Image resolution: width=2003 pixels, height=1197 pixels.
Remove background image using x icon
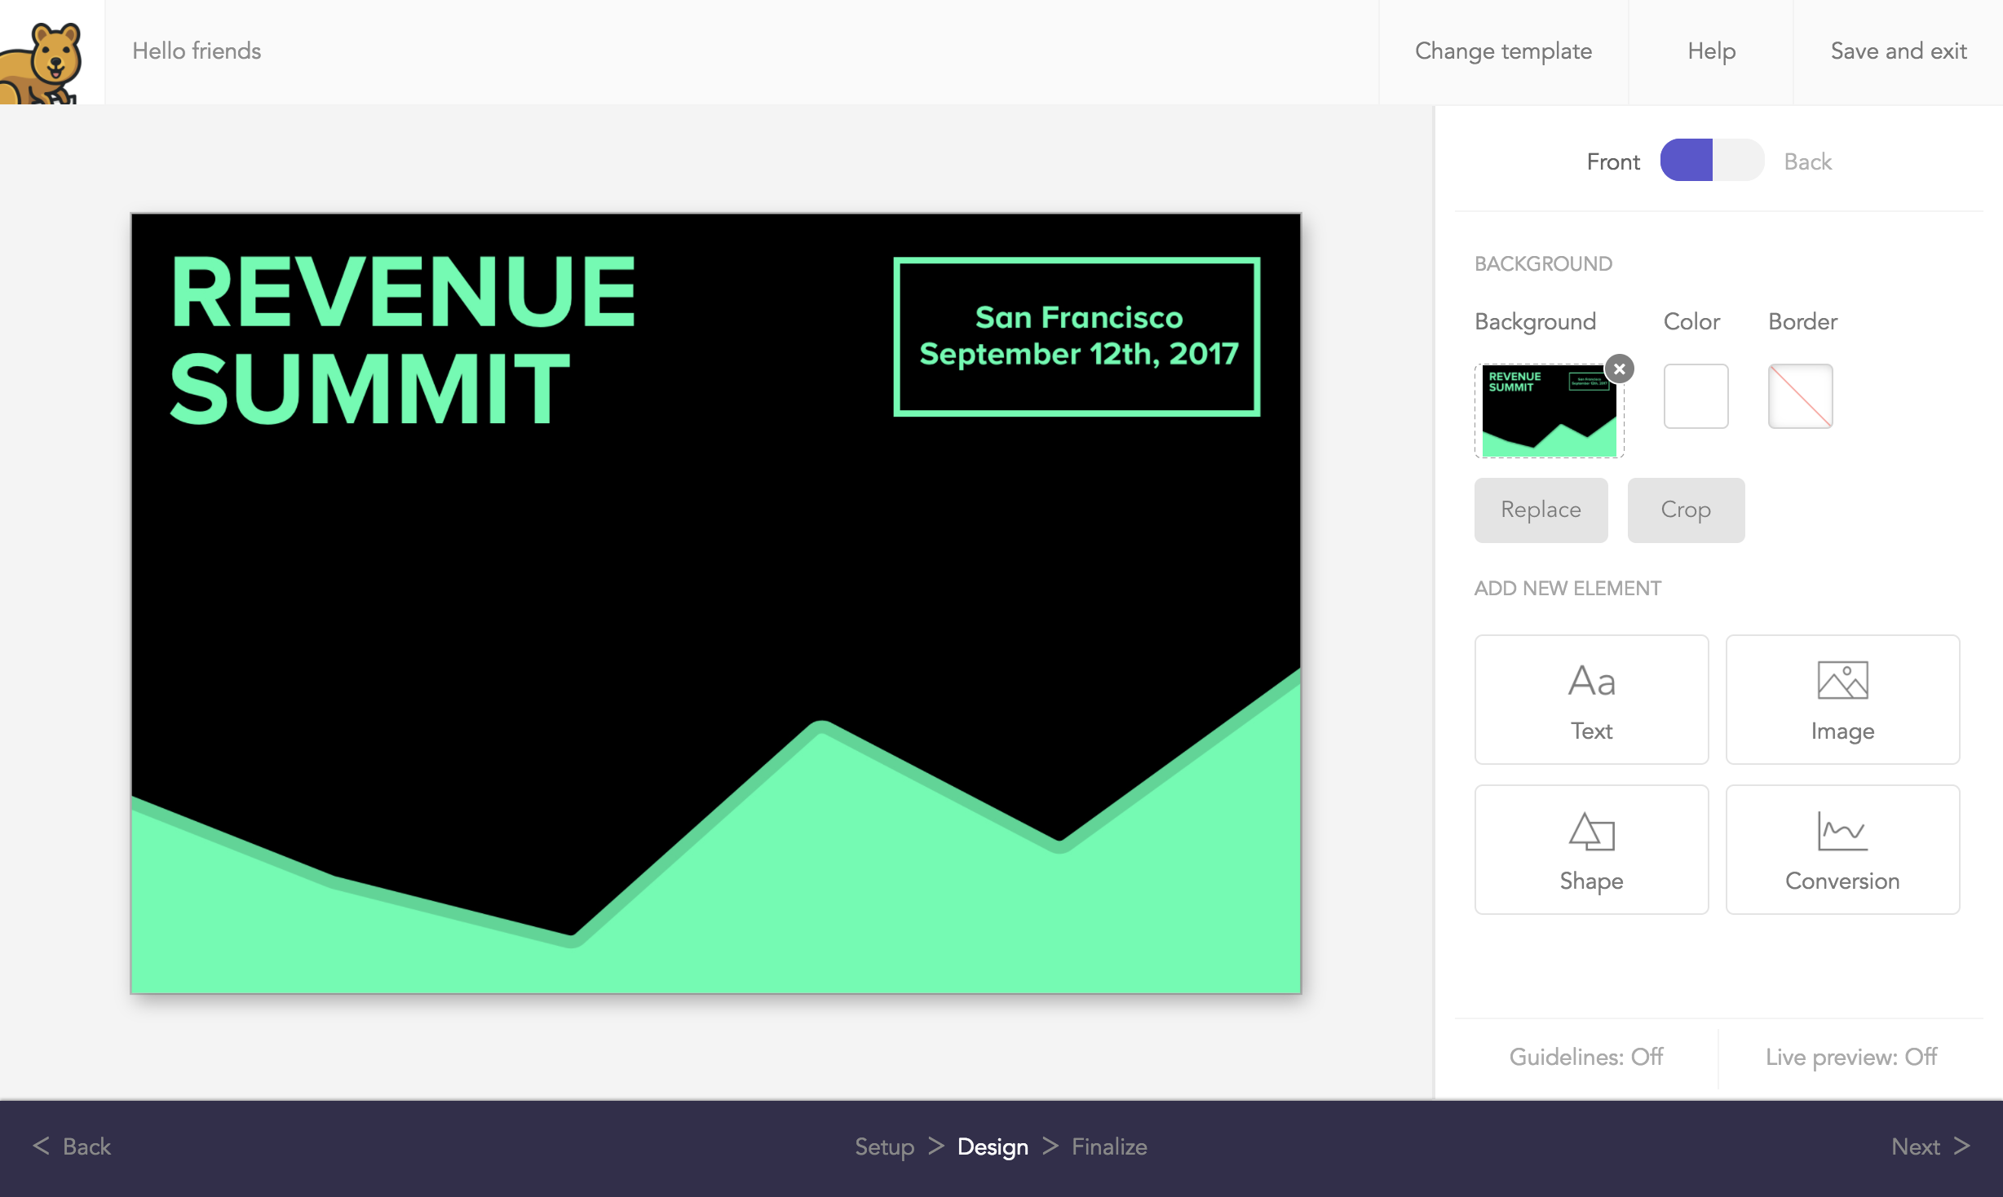click(x=1620, y=369)
